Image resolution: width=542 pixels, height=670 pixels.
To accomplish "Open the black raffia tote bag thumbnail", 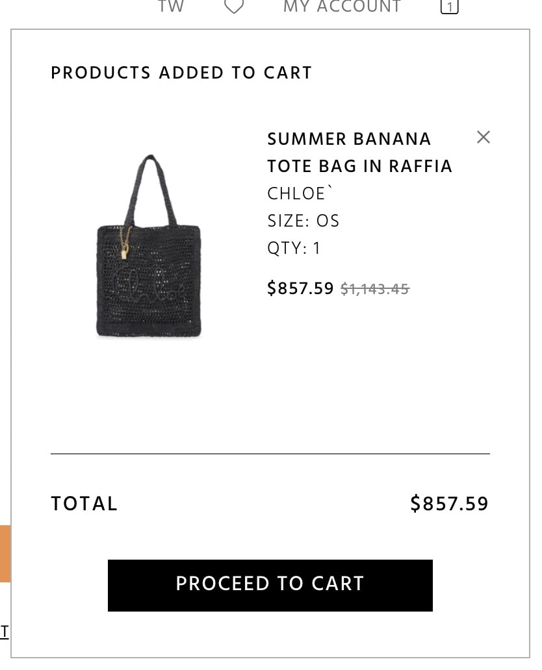I will [x=149, y=246].
